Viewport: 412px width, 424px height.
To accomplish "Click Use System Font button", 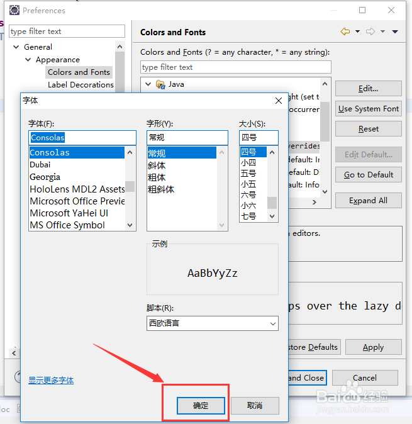I will (x=368, y=109).
